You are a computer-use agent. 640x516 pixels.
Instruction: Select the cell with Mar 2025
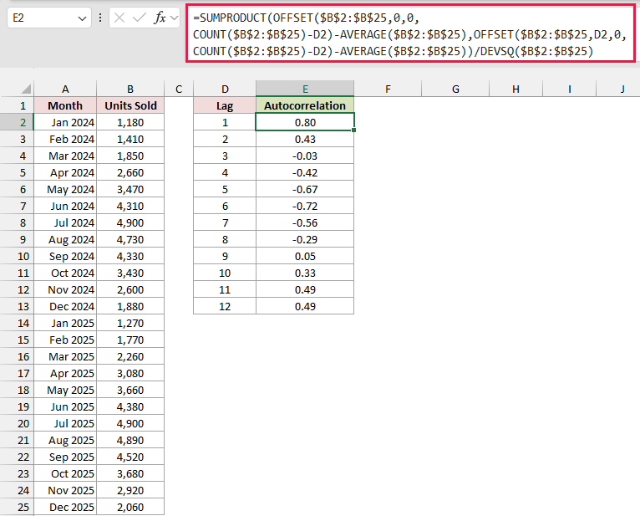pos(65,356)
